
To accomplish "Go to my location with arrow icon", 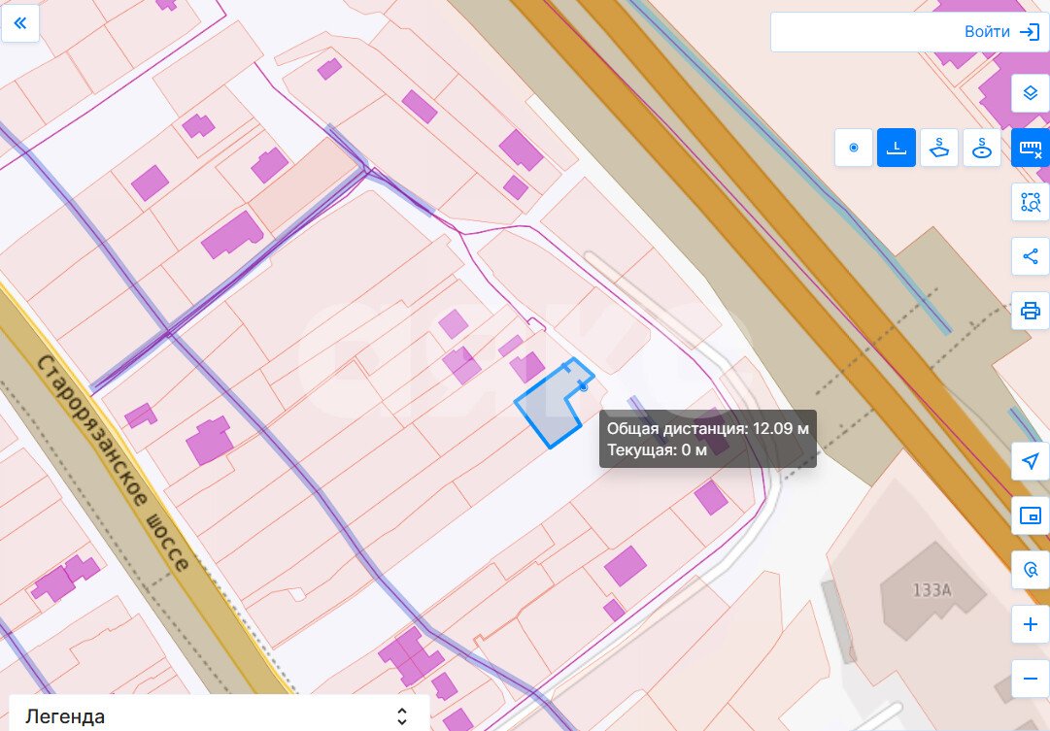I will click(x=1030, y=460).
